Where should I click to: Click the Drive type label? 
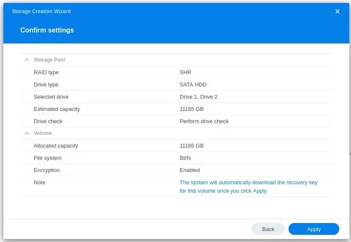pos(46,85)
